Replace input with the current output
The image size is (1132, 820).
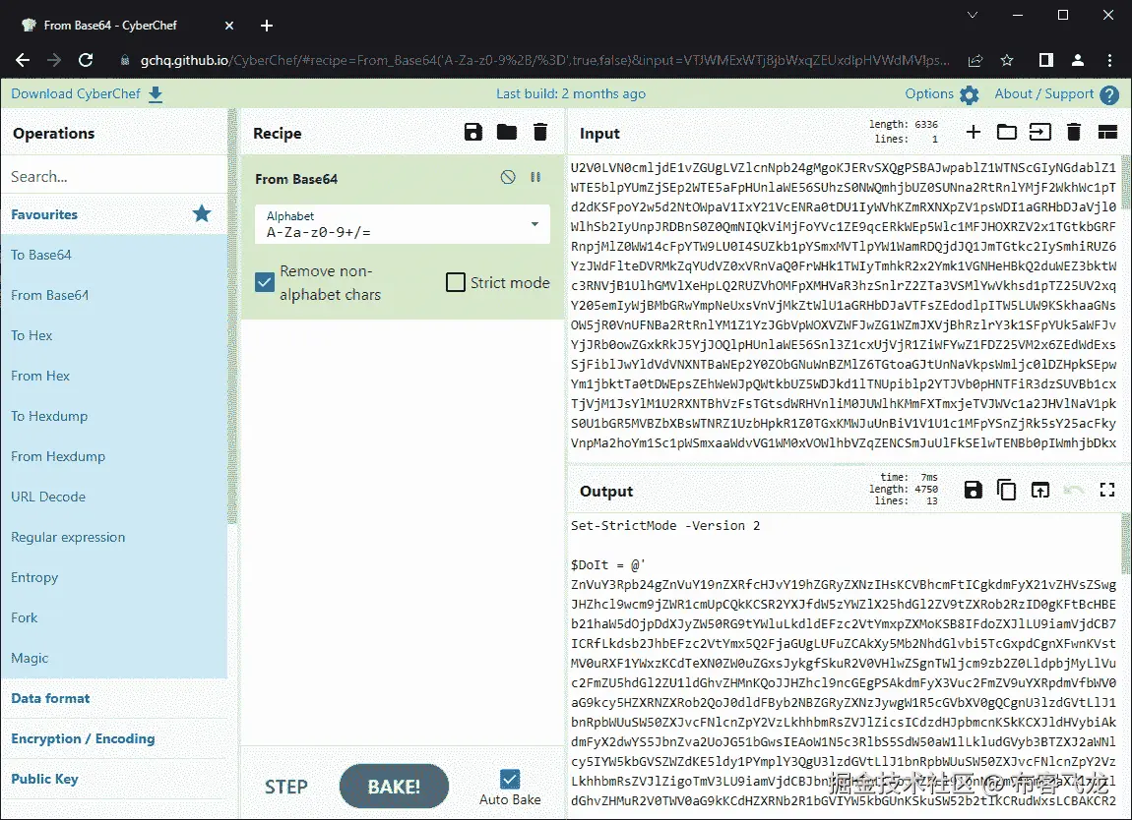point(1039,489)
